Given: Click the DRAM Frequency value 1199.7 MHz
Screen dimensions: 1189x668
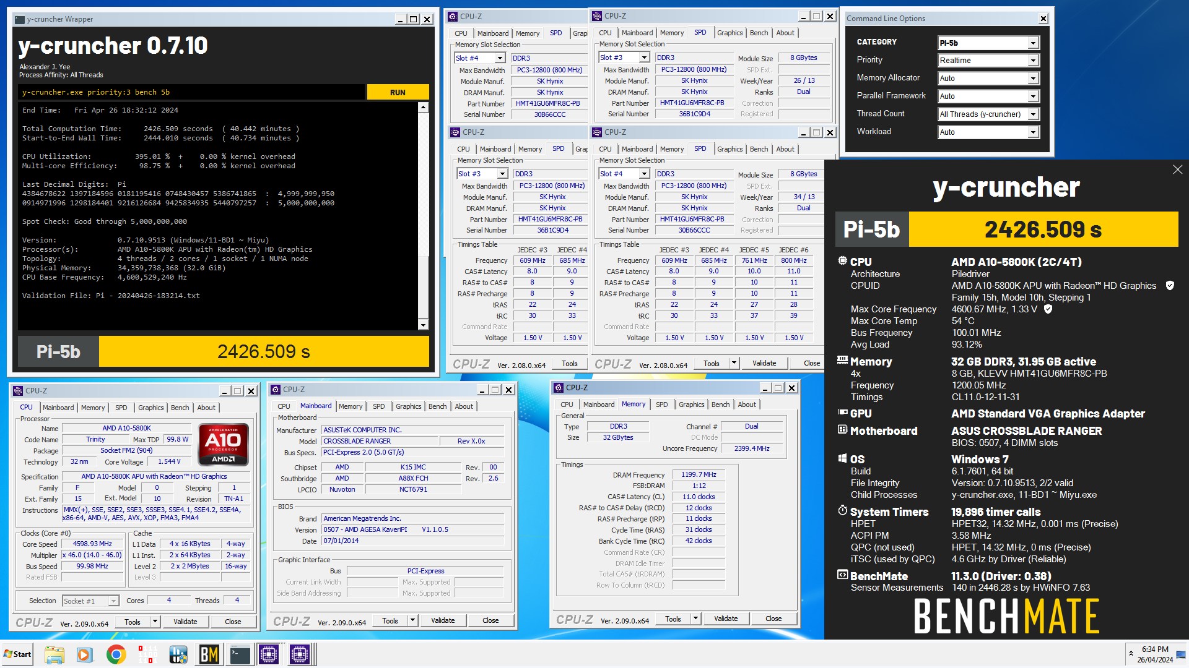Looking at the screenshot, I should click(699, 474).
